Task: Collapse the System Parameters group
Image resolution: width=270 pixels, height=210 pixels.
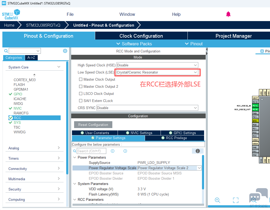Action: pos(75,184)
